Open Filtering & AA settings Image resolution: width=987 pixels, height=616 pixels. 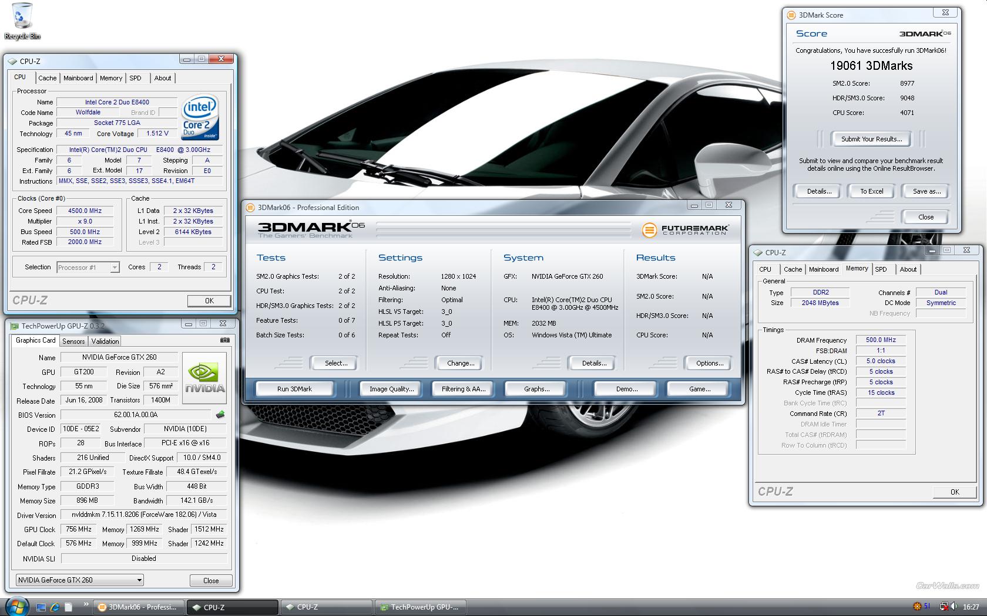[464, 389]
